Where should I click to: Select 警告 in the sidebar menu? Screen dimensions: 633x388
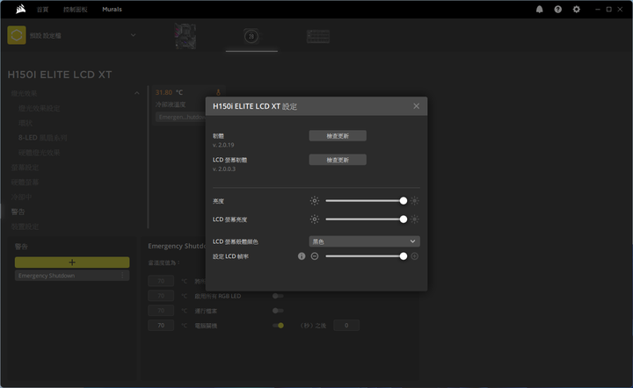coord(18,212)
